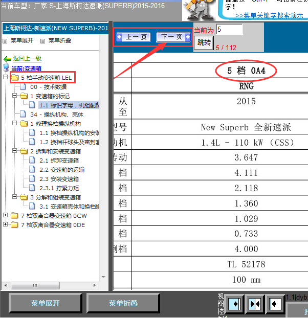This screenshot has width=308, height=318.
Task: Open 2.3.1 拧紧力矩 document
Action: point(59,188)
